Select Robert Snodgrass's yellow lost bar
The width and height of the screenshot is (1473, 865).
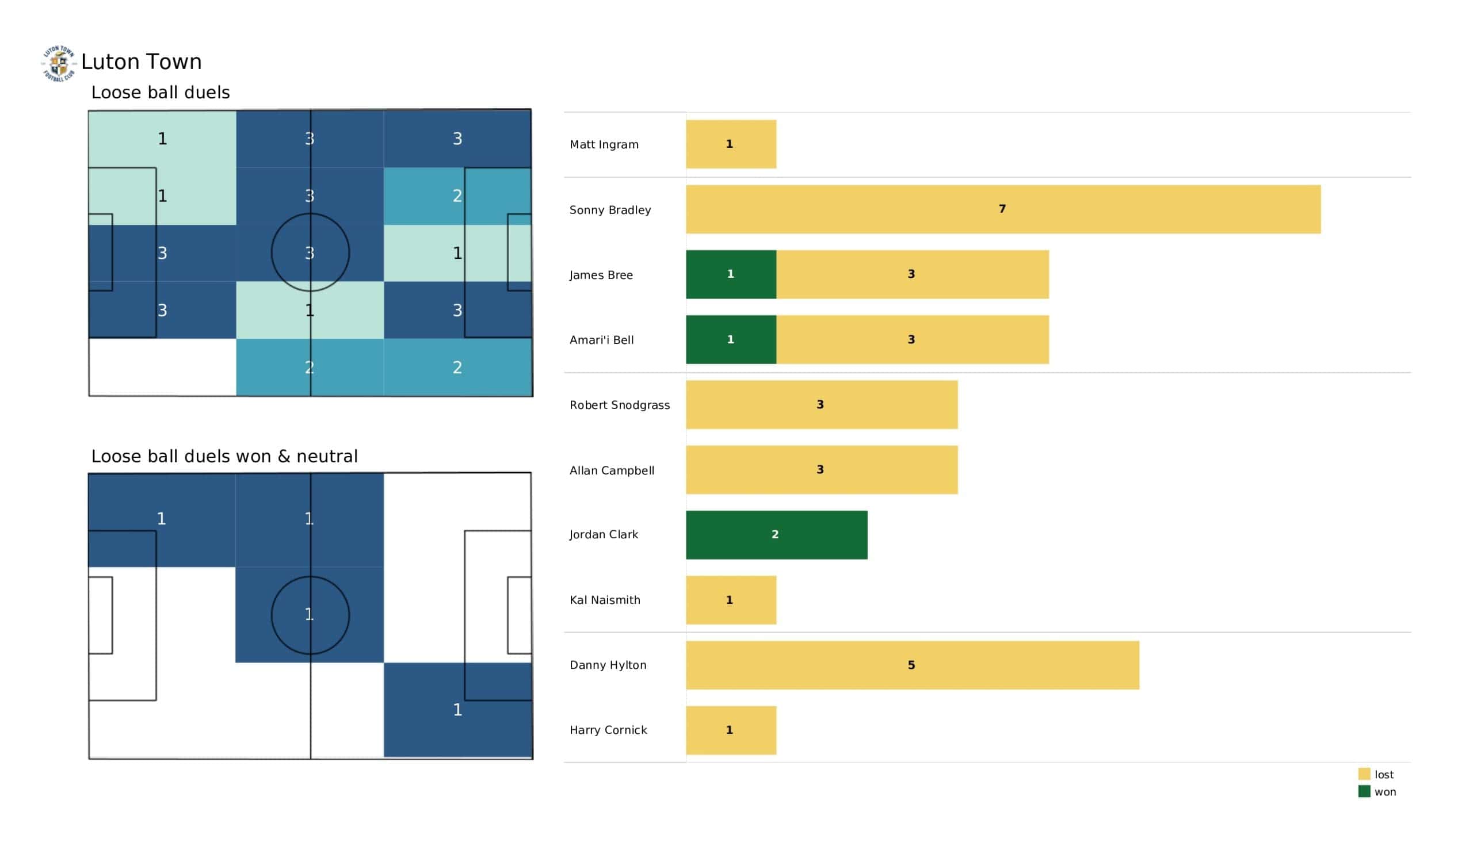pos(821,405)
